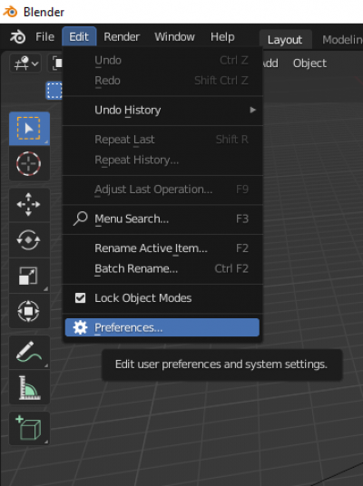Activate the Rotate tool

(x=29, y=240)
